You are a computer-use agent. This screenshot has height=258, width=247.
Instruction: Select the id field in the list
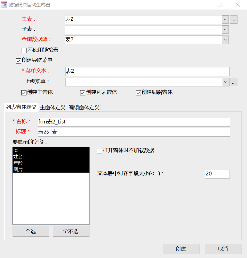pyautogui.click(x=51, y=150)
